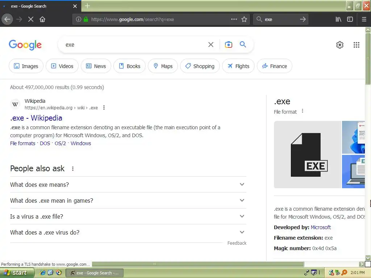Open the ".exe - Wikipedia" result
Image resolution: width=371 pixels, height=278 pixels.
pyautogui.click(x=36, y=118)
